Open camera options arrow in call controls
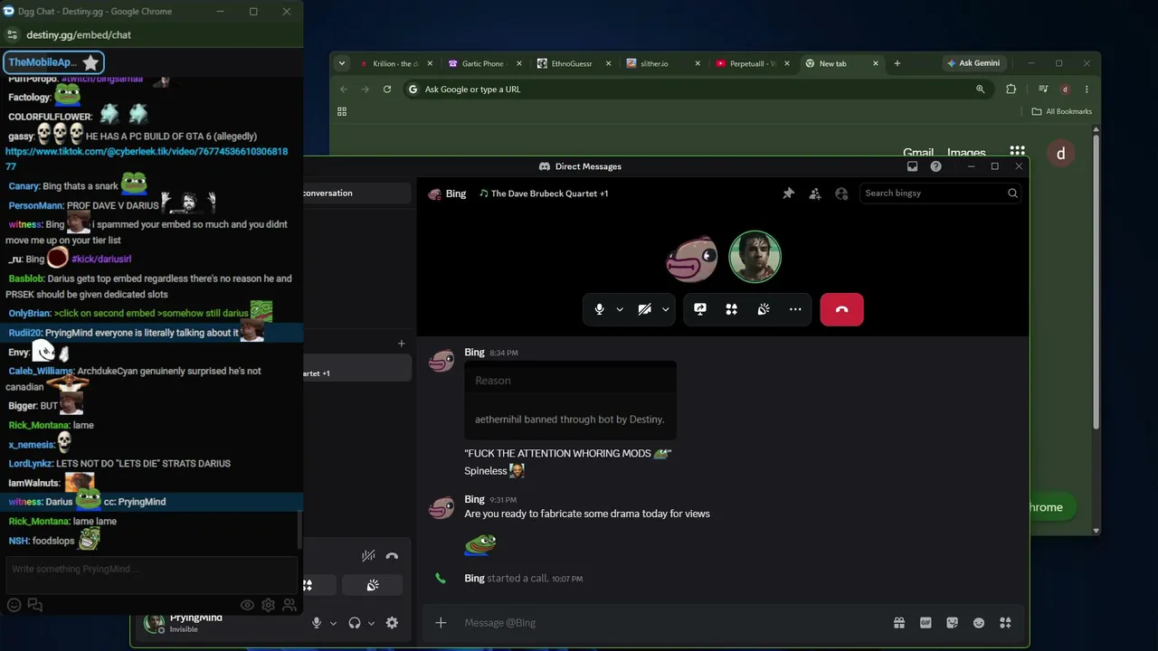1158x651 pixels. click(x=665, y=309)
